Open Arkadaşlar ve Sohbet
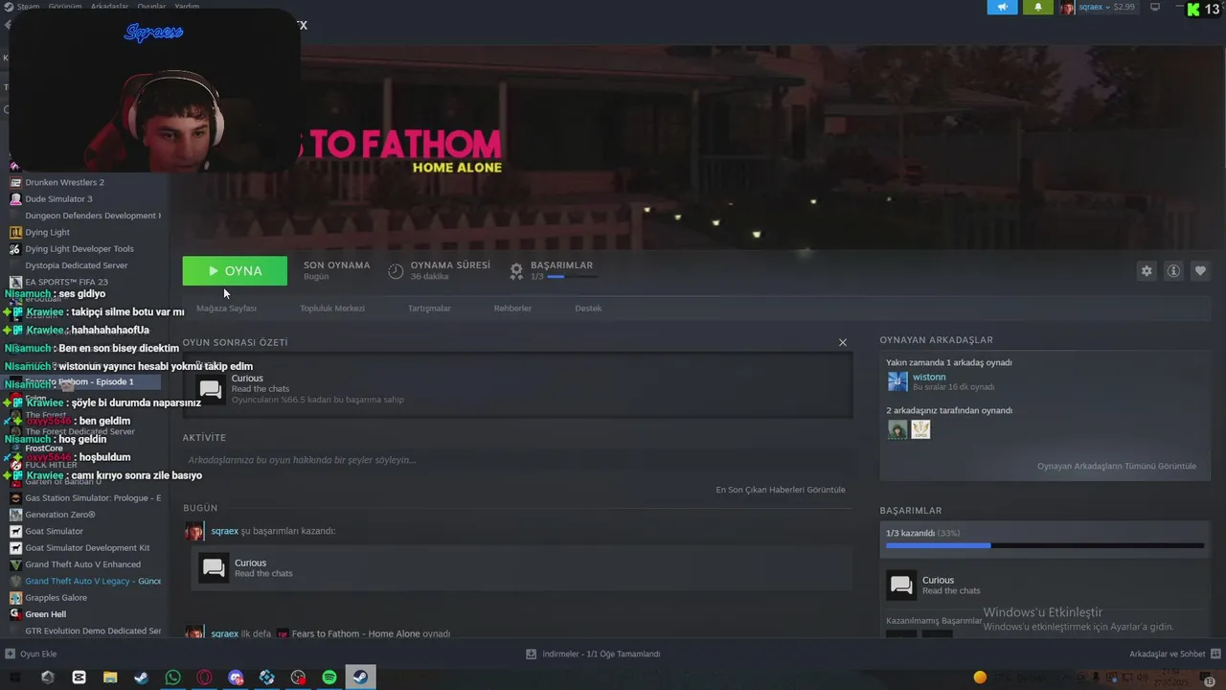Viewport: 1226px width, 690px height. [x=1167, y=654]
